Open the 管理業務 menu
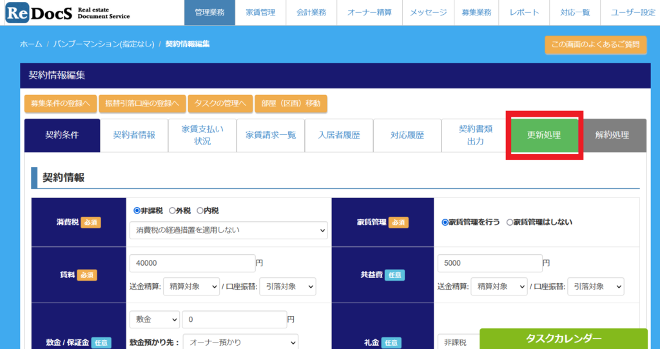This screenshot has width=660, height=349. tap(209, 13)
